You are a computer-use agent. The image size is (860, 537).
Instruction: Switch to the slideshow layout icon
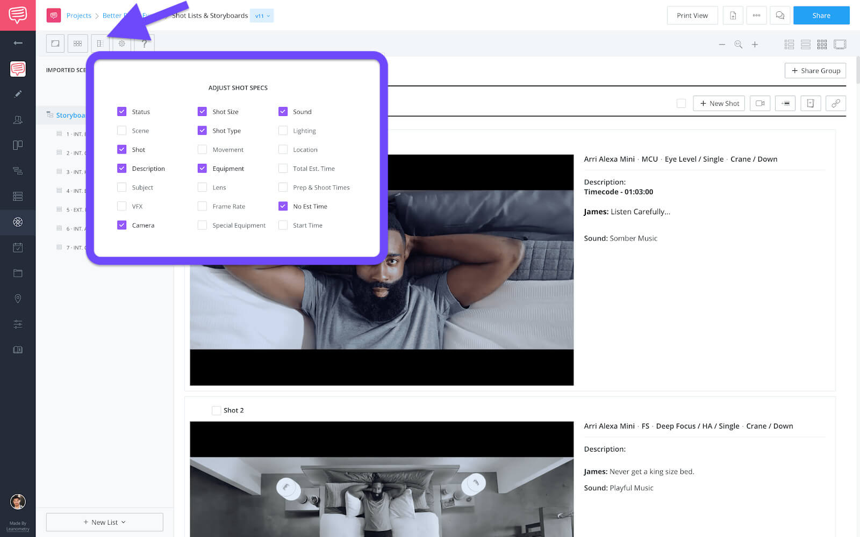click(x=840, y=45)
